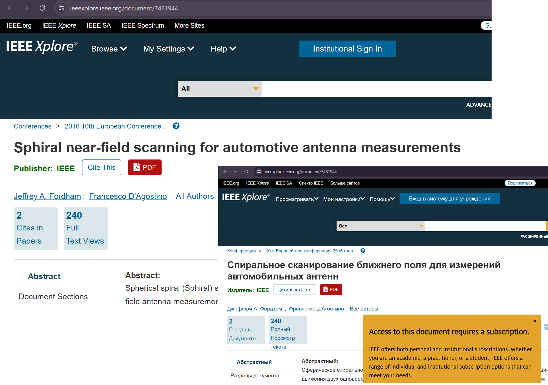Show Все авторы
The height and width of the screenshot is (385, 548).
(364, 309)
